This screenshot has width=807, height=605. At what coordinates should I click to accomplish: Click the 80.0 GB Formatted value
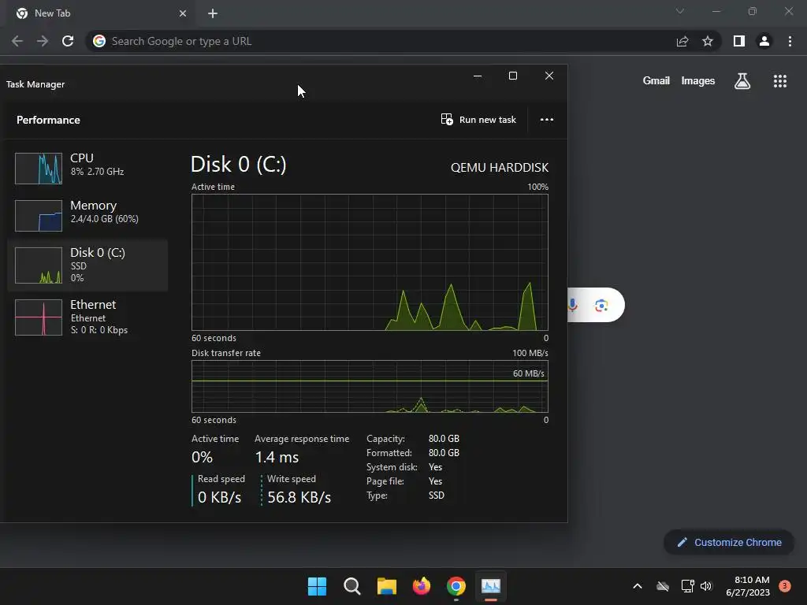444,453
